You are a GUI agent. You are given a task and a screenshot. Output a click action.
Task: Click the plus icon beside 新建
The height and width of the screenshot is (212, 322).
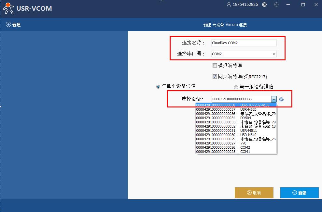click(x=8, y=25)
